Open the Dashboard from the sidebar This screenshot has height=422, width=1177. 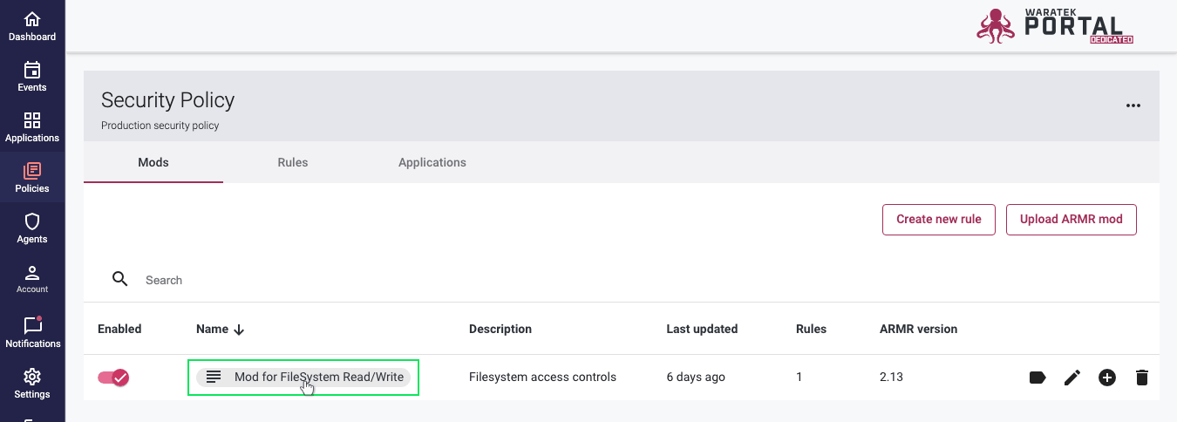point(32,26)
